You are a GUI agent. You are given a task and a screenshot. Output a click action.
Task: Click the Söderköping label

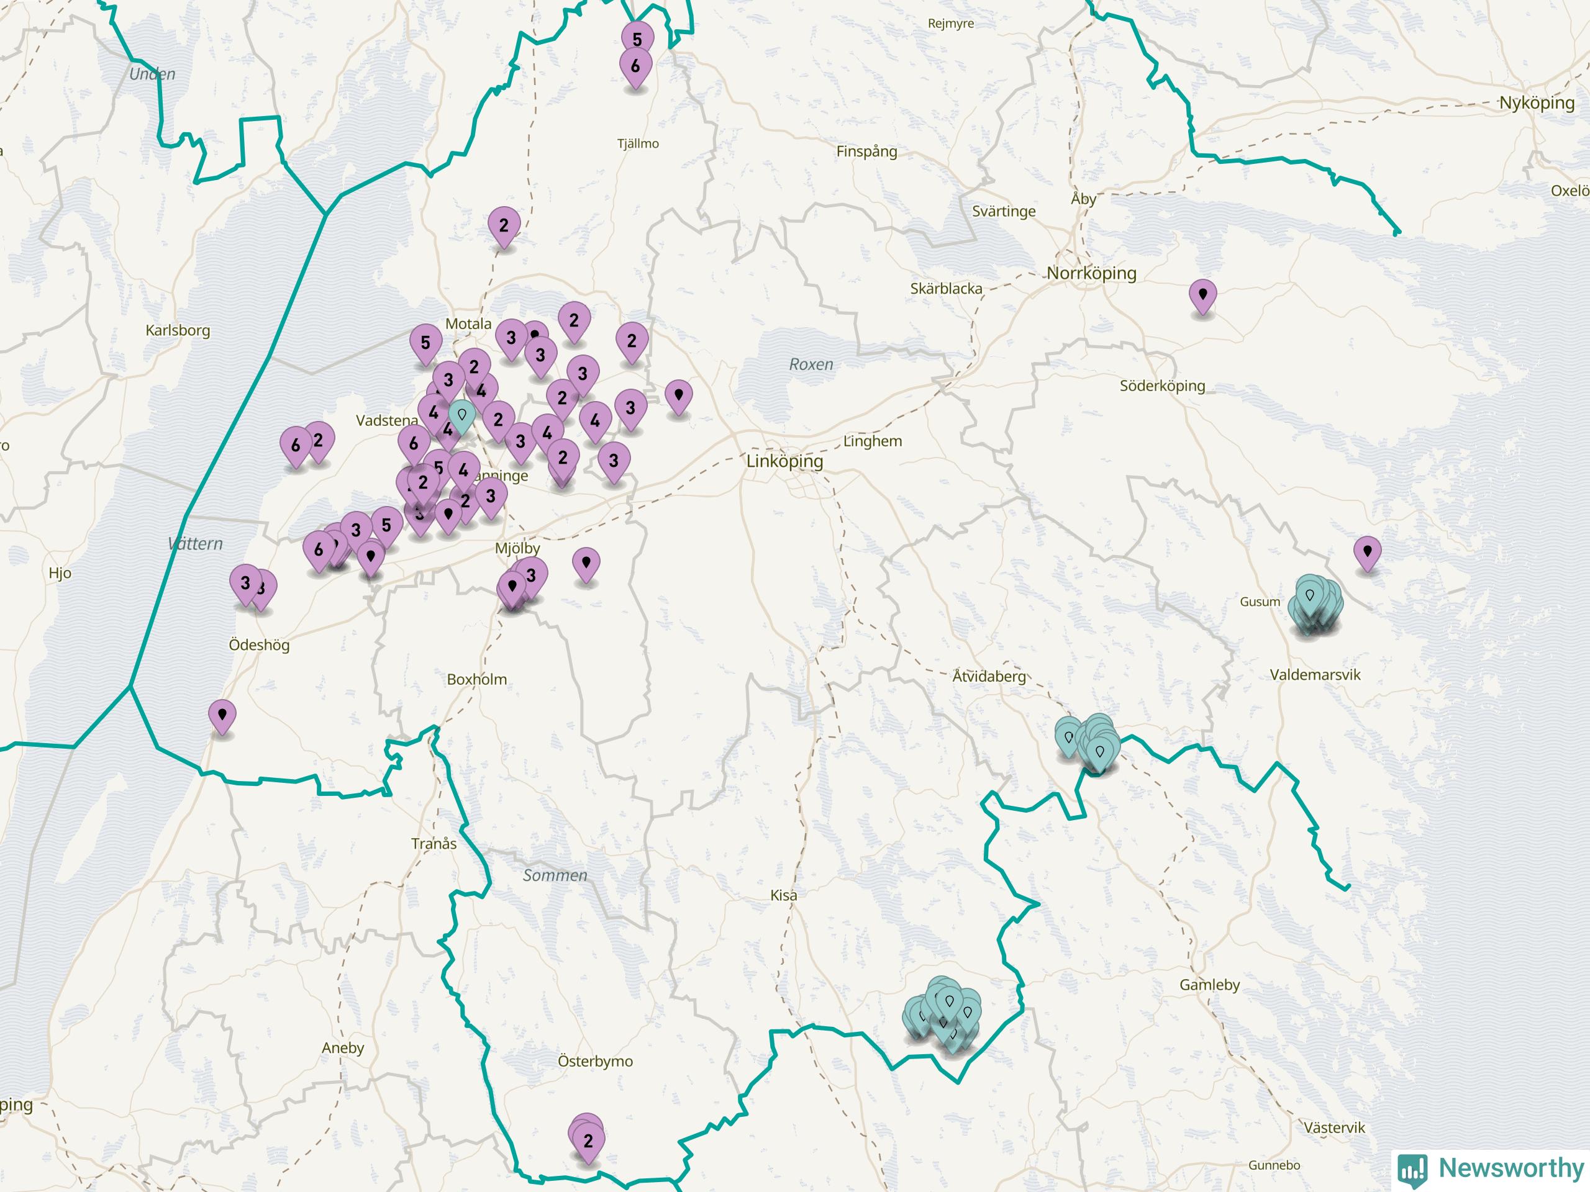click(x=1162, y=386)
